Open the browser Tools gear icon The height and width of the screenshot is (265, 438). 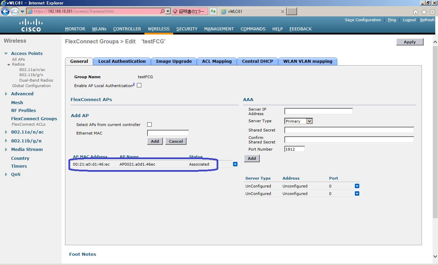coord(433,12)
